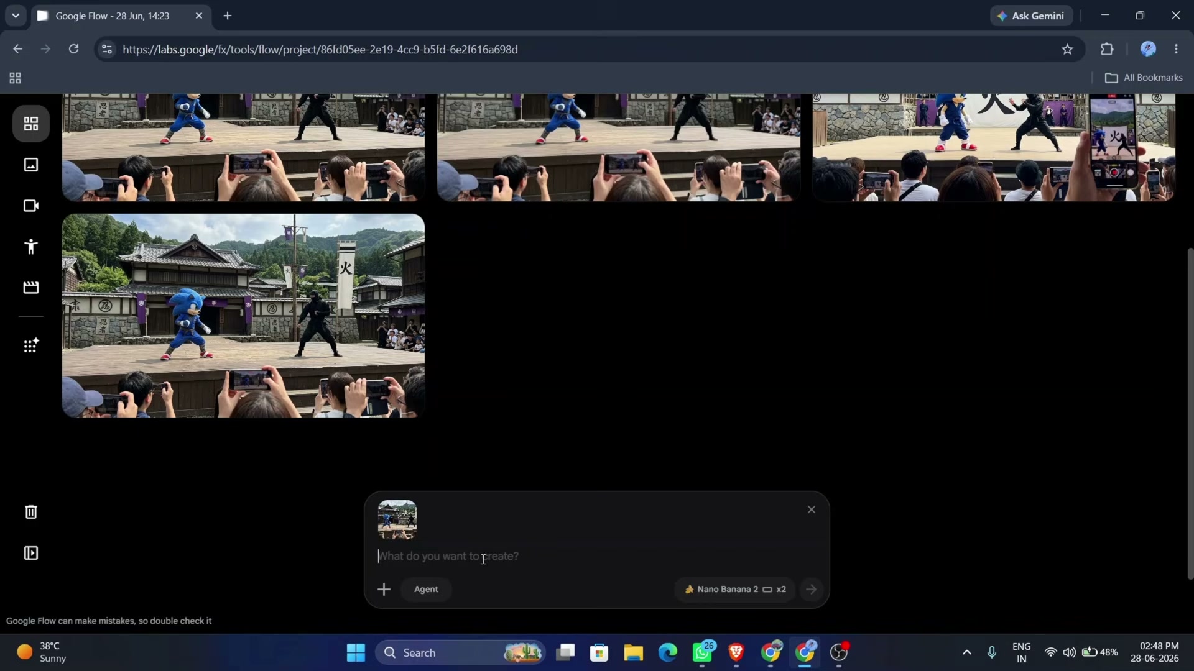Screen dimensions: 1194x671
Task: Submit the prompt with arrow button
Action: coord(811,589)
